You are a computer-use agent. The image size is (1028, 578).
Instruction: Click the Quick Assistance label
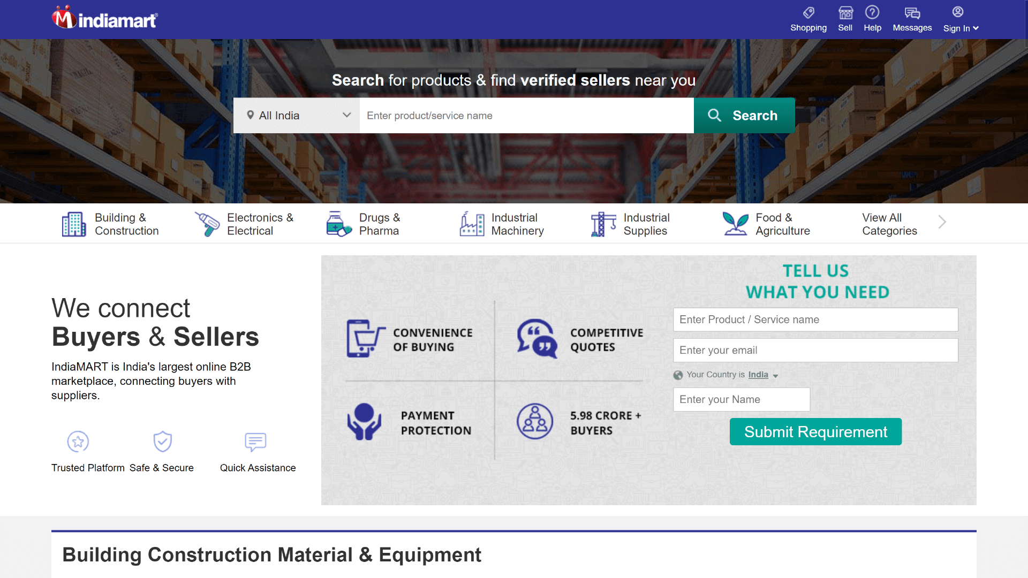click(258, 468)
